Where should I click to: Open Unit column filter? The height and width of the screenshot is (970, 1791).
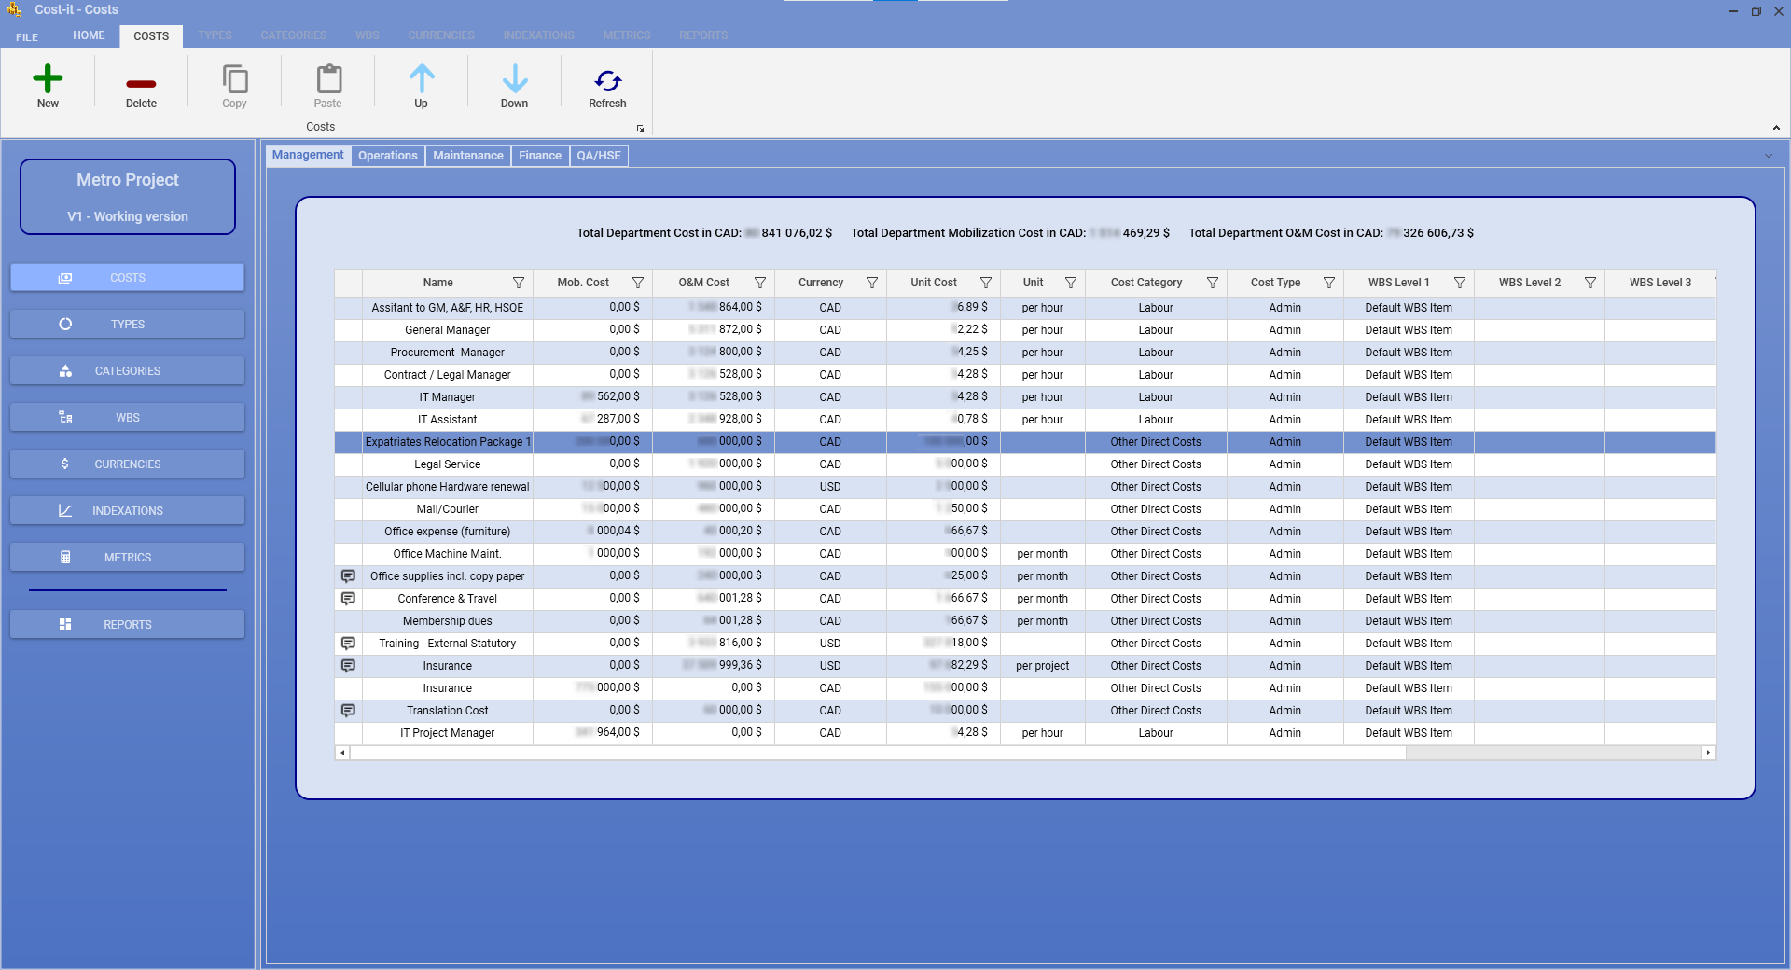[x=1071, y=283]
